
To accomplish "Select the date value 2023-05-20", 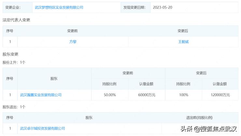I will 163,8.
